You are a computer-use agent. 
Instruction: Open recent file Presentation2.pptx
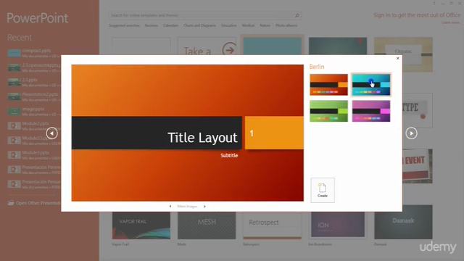point(34,96)
